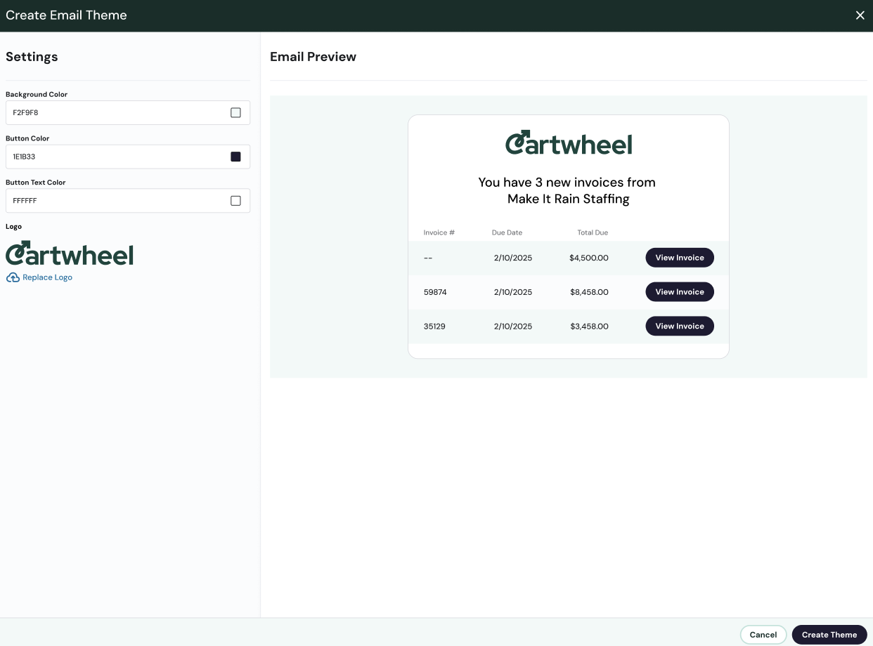This screenshot has height=646, width=873.
Task: Click the Replace Logo link
Action: click(x=47, y=277)
